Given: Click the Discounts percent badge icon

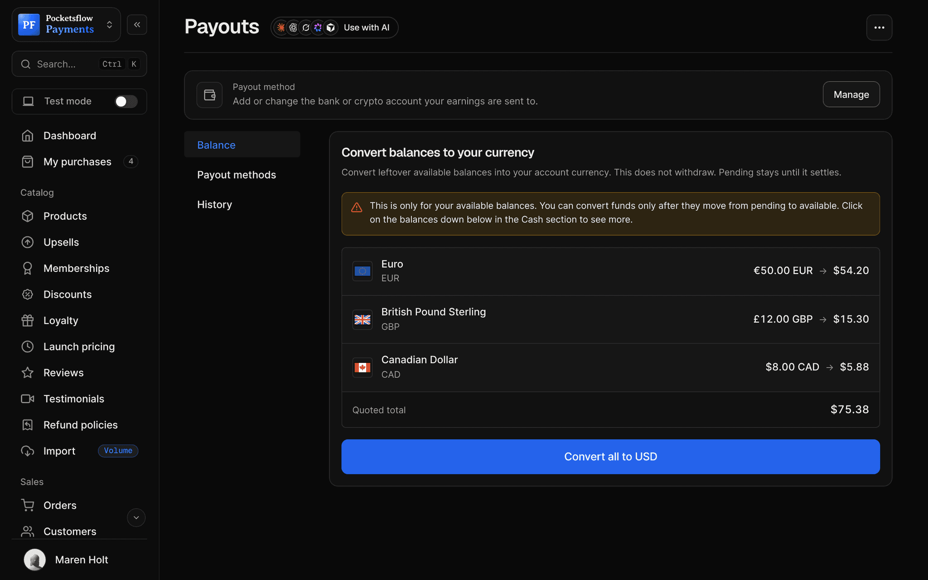Looking at the screenshot, I should pyautogui.click(x=28, y=295).
